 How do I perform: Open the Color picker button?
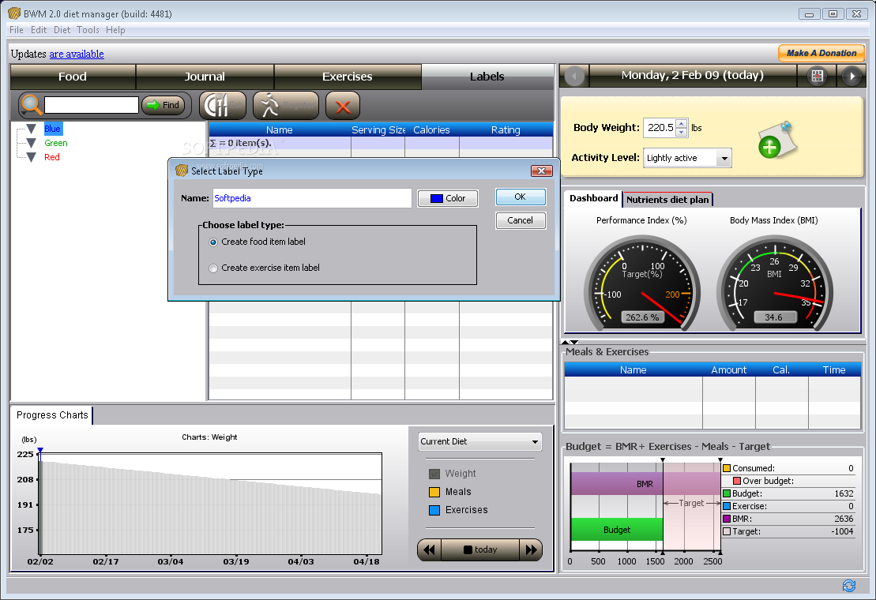(x=448, y=199)
